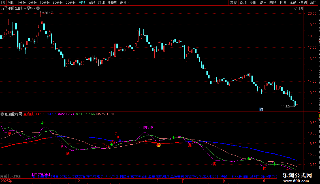Click the 20.17 high price label
This screenshot has height=184, width=320.
[x=48, y=13]
